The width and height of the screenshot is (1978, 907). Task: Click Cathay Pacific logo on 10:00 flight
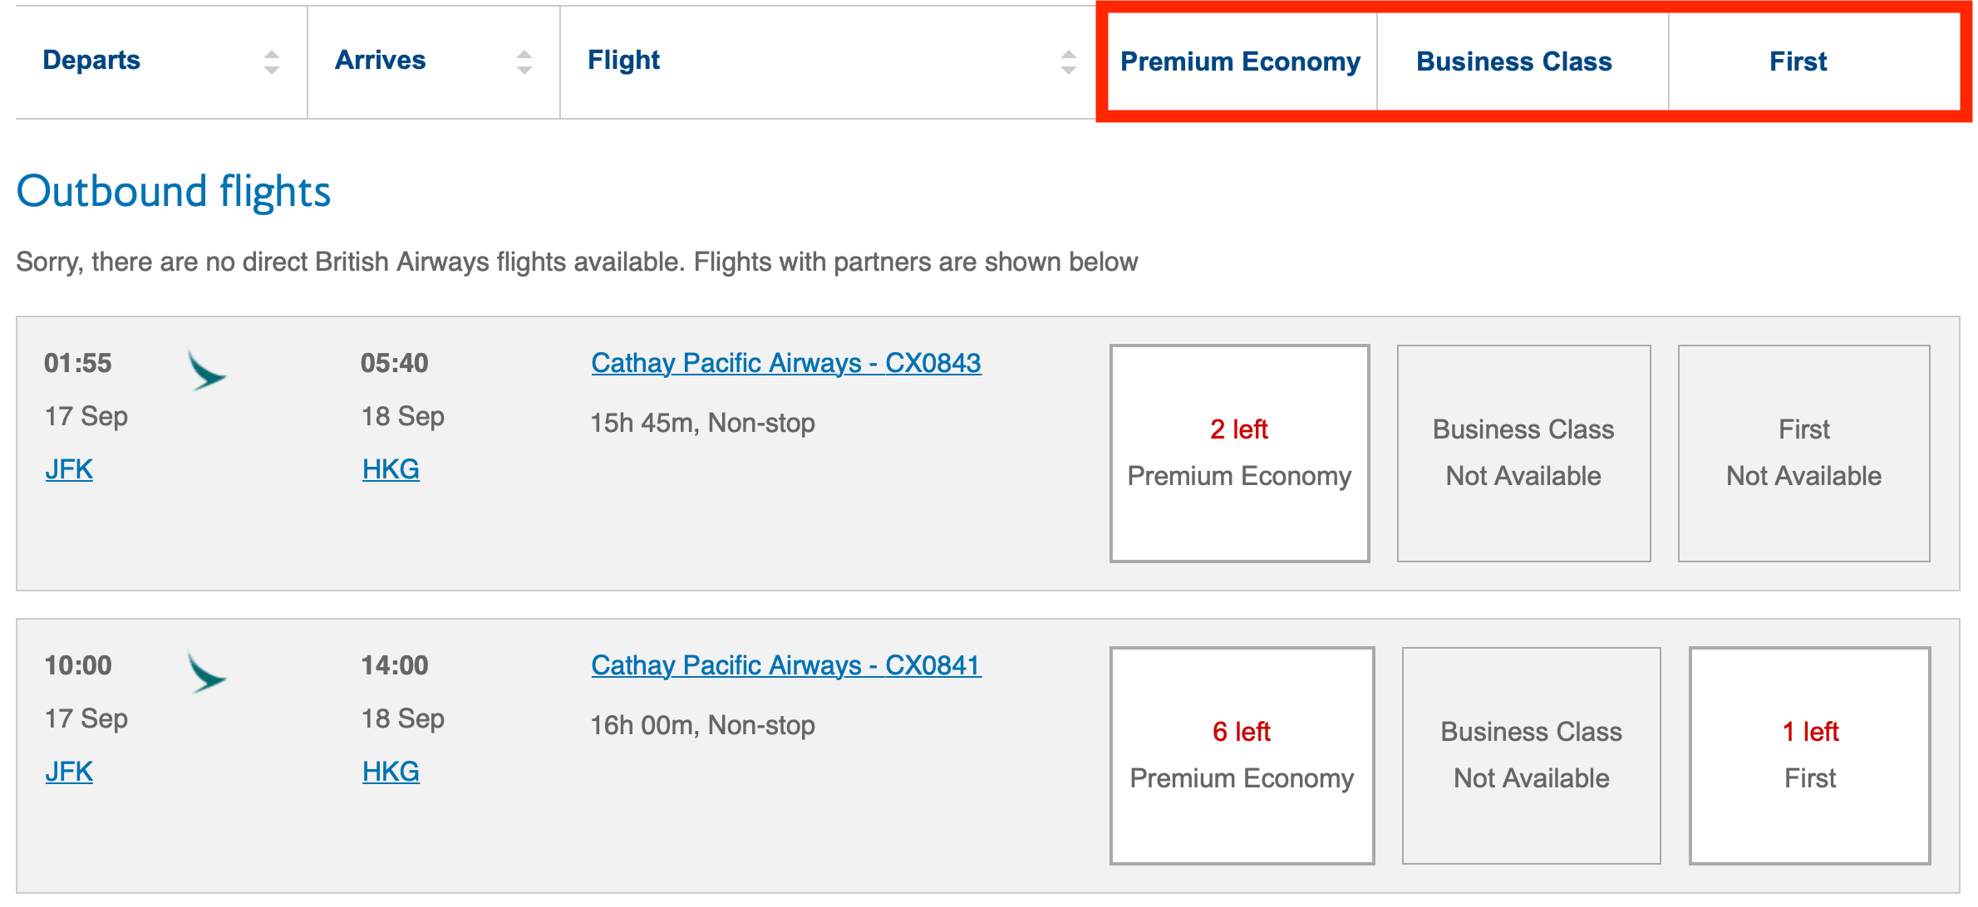point(206,672)
